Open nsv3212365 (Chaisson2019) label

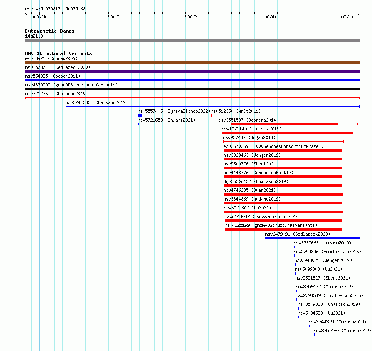coord(56,94)
